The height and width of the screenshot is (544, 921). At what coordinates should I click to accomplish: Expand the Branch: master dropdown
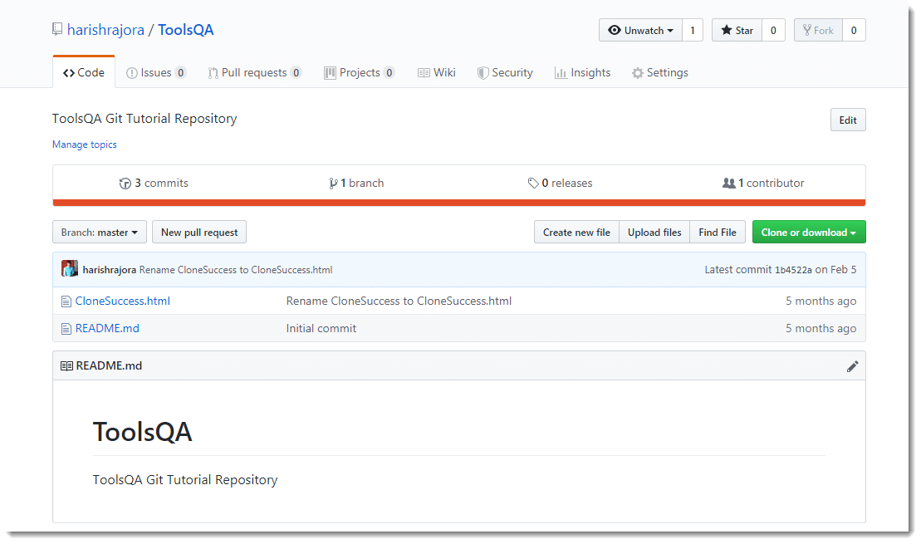(x=100, y=232)
